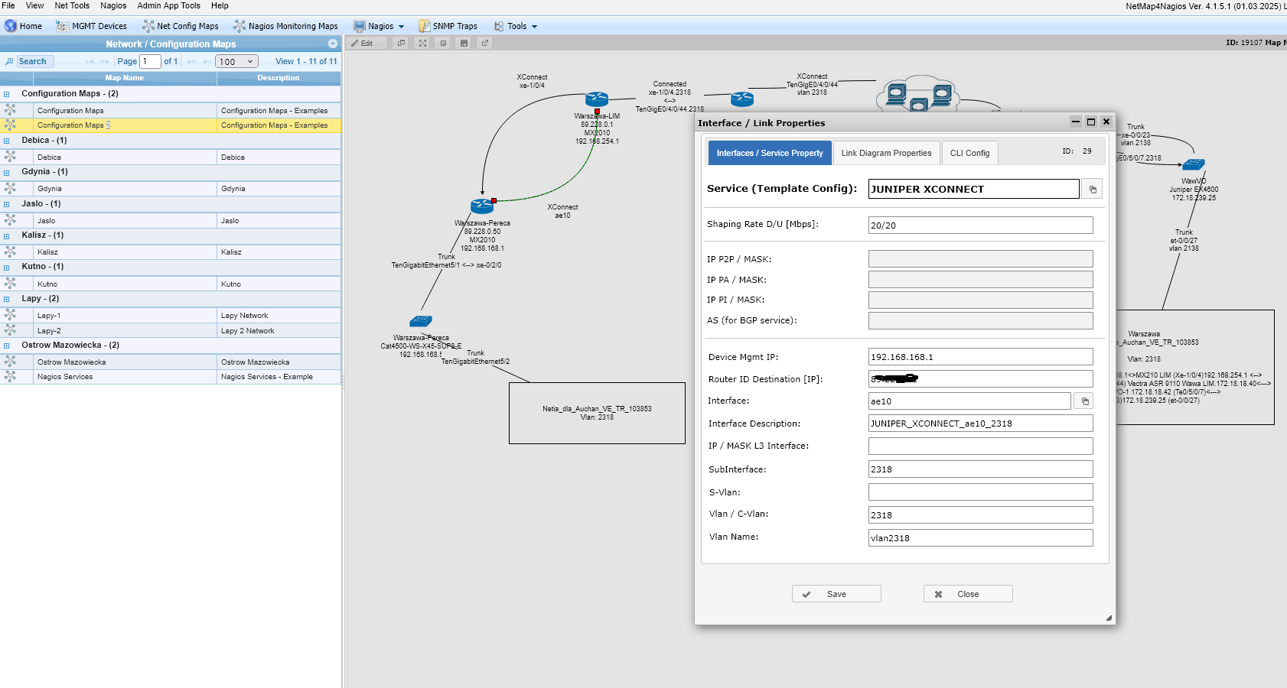
Task: Click the SubInterface field showing 2318
Action: (980, 469)
